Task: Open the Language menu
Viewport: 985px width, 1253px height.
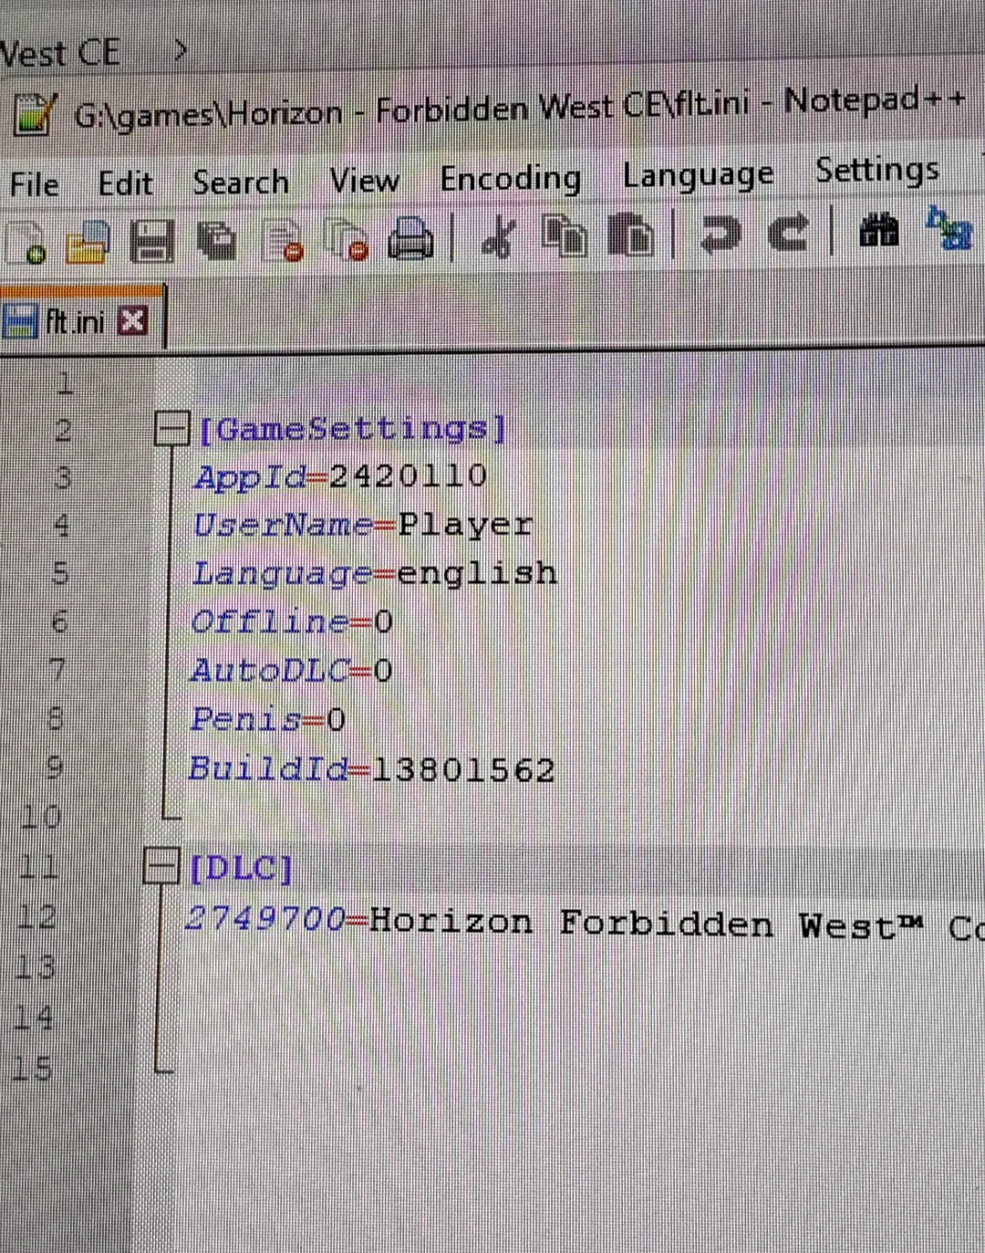Action: click(x=699, y=174)
